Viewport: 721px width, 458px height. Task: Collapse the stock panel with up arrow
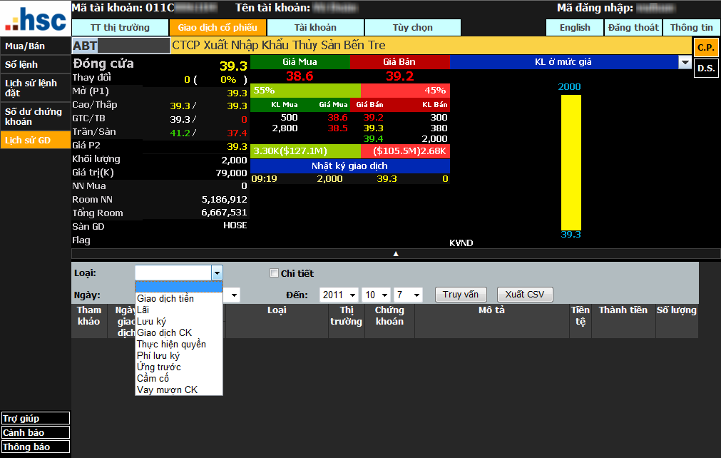[396, 253]
